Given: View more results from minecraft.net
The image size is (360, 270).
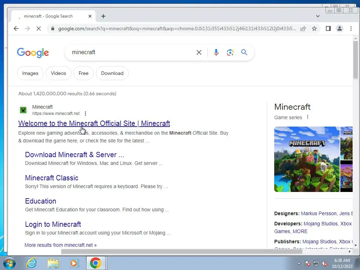Looking at the screenshot, I should [60, 245].
